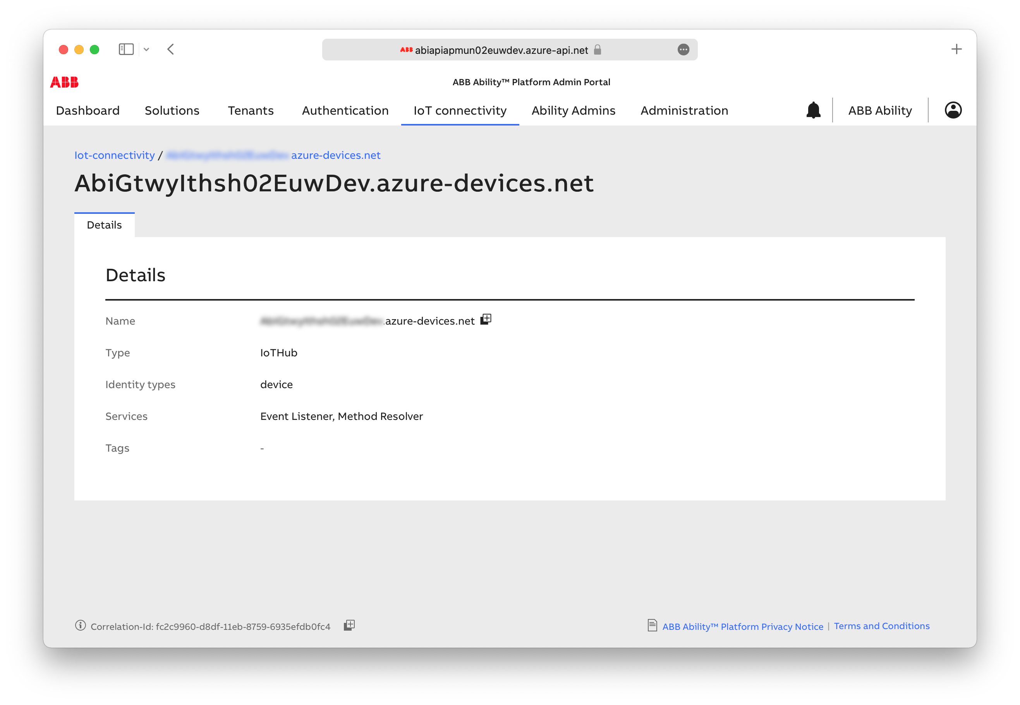
Task: Click the padlock icon in the address bar
Action: [x=598, y=50]
